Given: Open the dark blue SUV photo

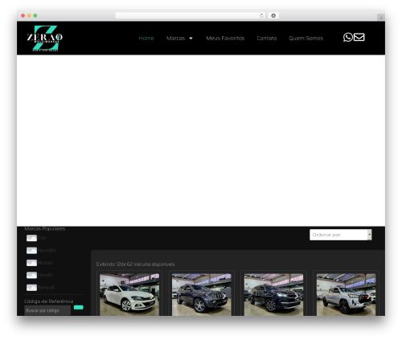Looking at the screenshot, I should point(273,294).
